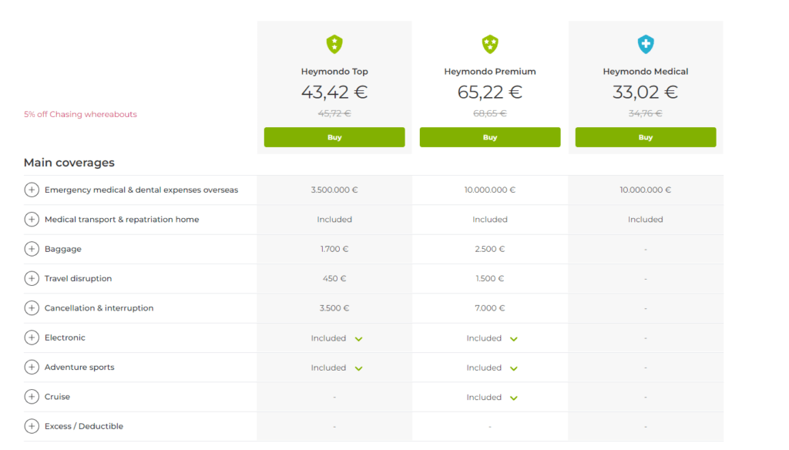789x450 pixels.
Task: Buy the Heymondo Premium plan
Action: (x=489, y=137)
